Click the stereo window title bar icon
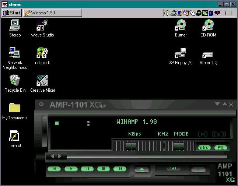 [5, 4]
